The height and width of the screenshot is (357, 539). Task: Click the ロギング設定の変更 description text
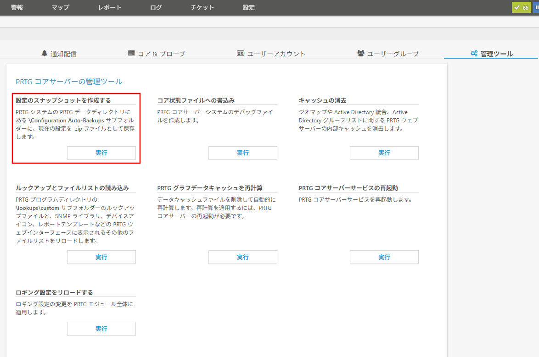(74, 308)
